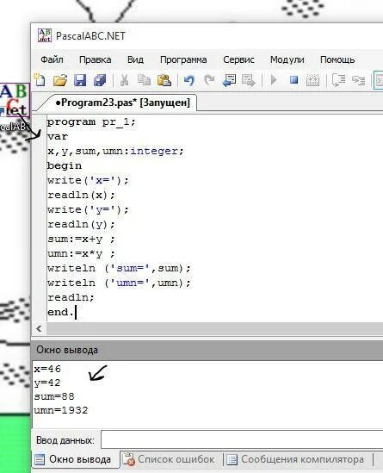Click the code line write('y=');

point(88,209)
